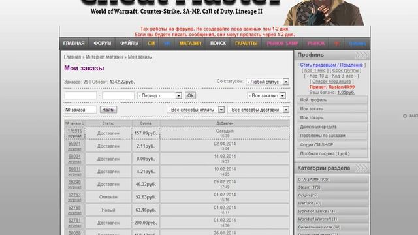Screen dimensions: 418x235
Task: Select the Социальные сети category
Action: (x=332, y=227)
